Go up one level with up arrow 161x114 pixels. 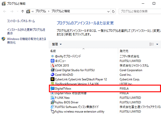tap(22, 11)
